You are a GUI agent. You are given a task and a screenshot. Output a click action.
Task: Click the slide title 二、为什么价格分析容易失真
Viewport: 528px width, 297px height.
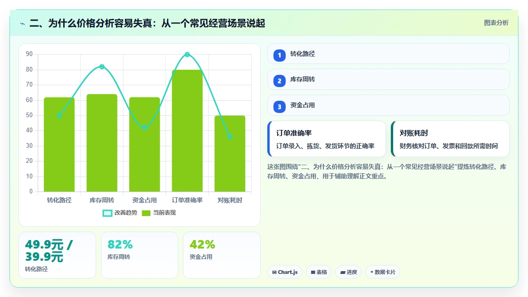click(148, 23)
